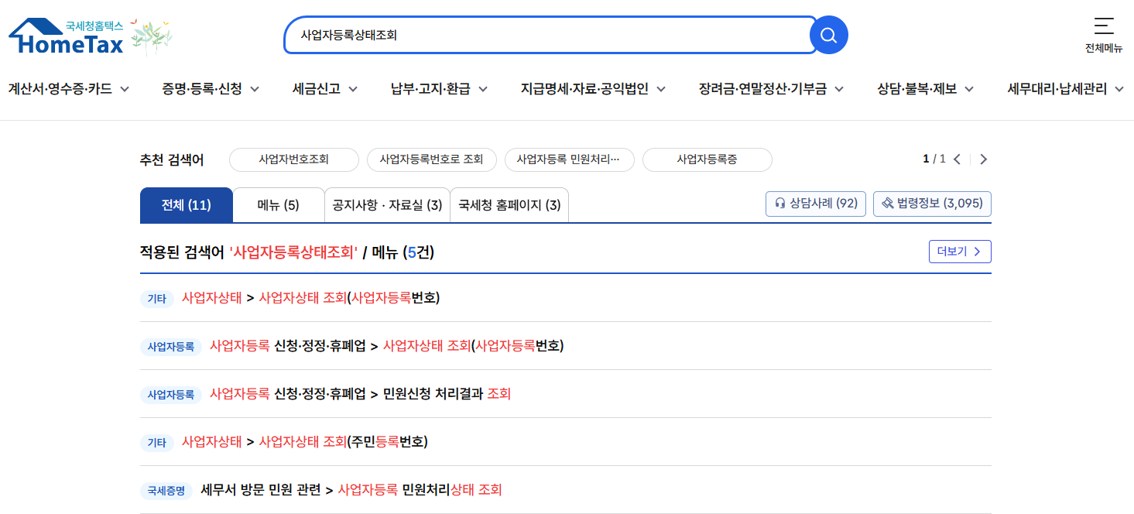Open 신청·정정·휴폐업 > 사업자상태 조회(사업자등록번호) result
Screen dimensions: 1134x514
tap(386, 346)
